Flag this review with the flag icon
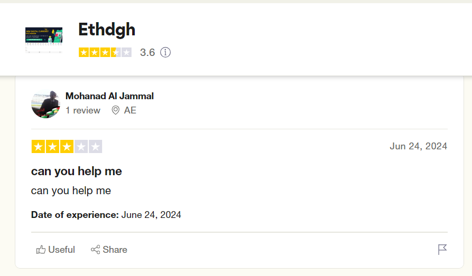 point(442,249)
